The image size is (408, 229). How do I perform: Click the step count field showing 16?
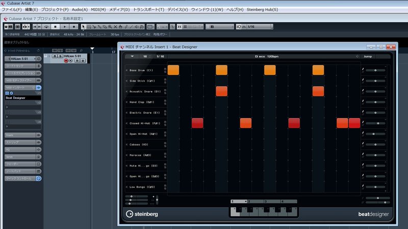tap(145, 56)
